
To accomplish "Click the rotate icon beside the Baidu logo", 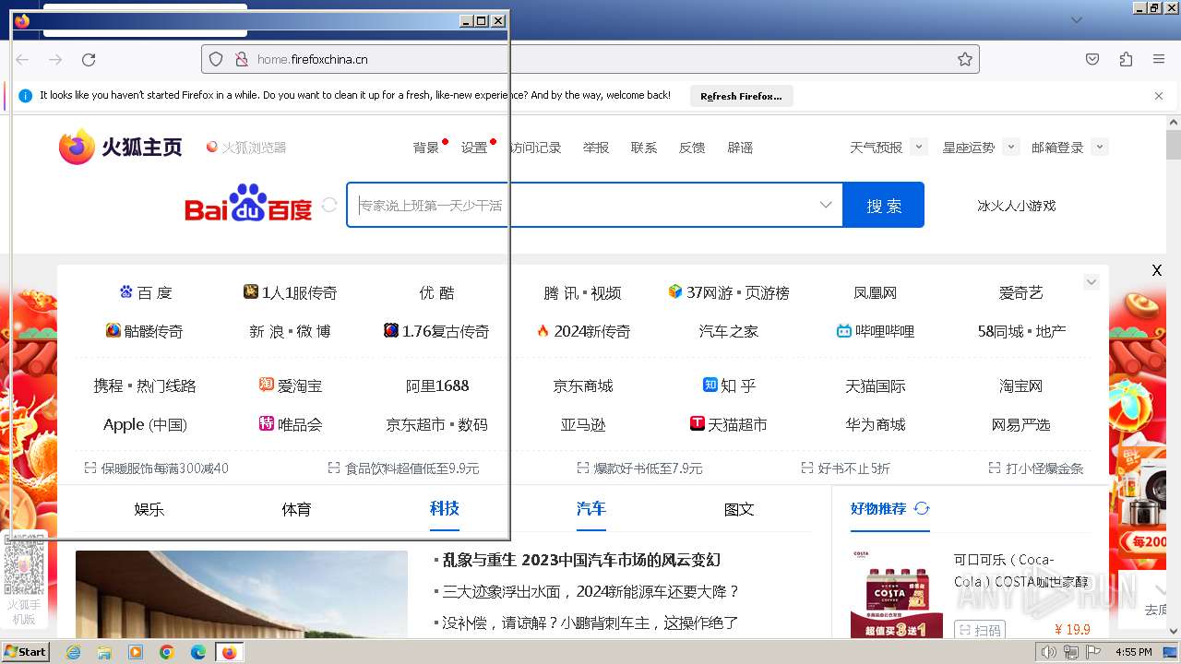I will pyautogui.click(x=329, y=205).
